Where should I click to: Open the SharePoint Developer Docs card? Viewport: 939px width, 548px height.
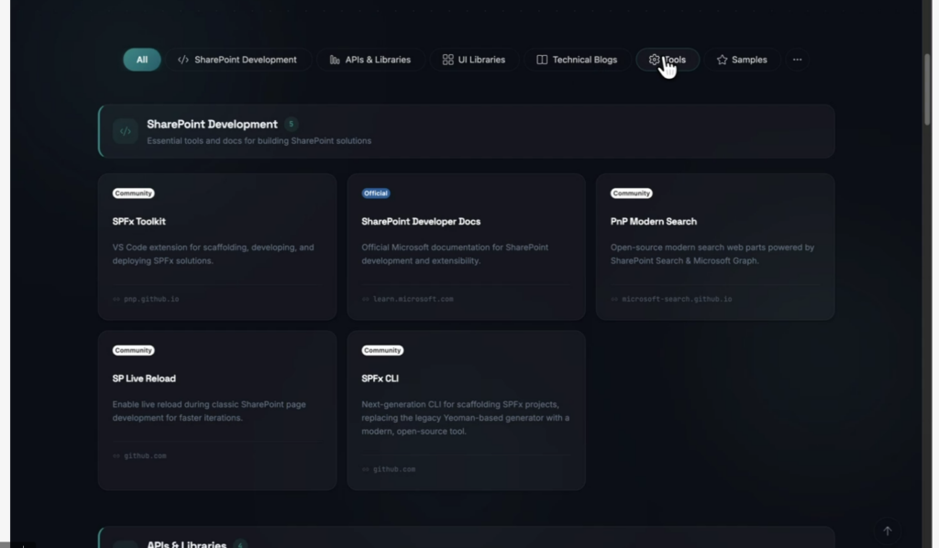(466, 247)
